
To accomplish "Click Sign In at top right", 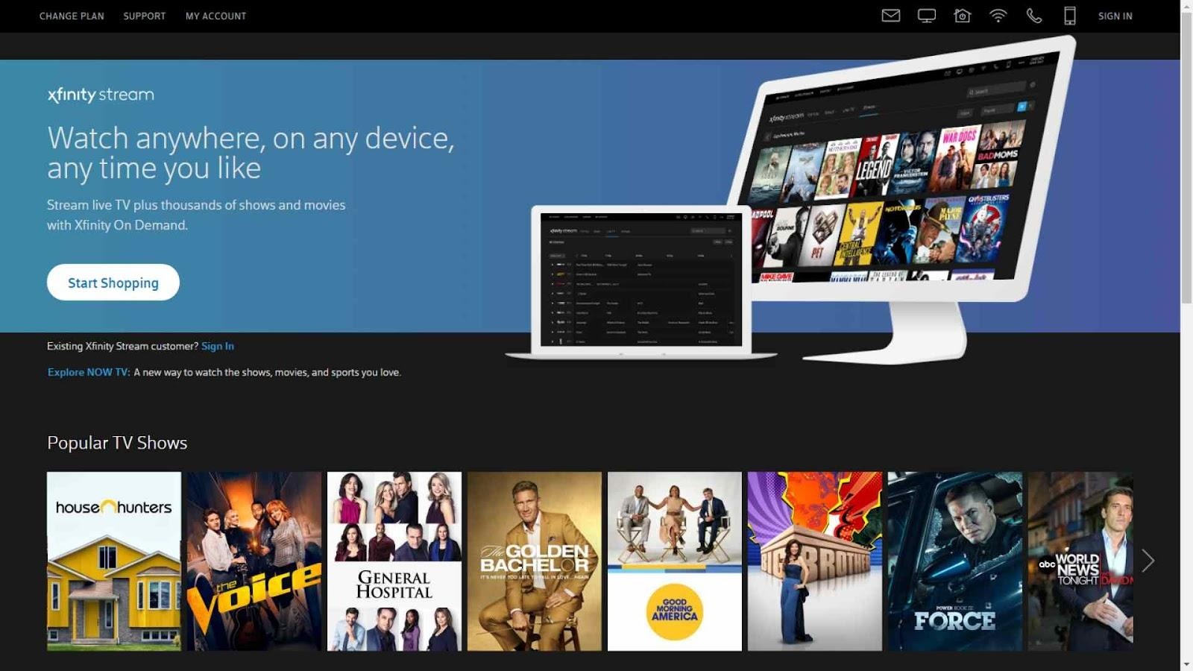I will [1115, 16].
